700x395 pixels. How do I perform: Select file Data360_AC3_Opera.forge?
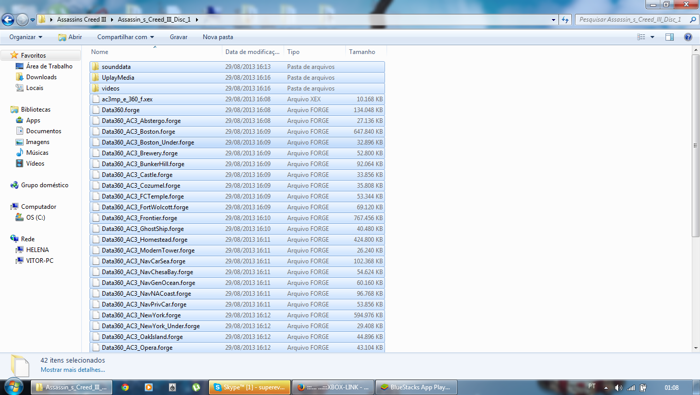(x=237, y=348)
